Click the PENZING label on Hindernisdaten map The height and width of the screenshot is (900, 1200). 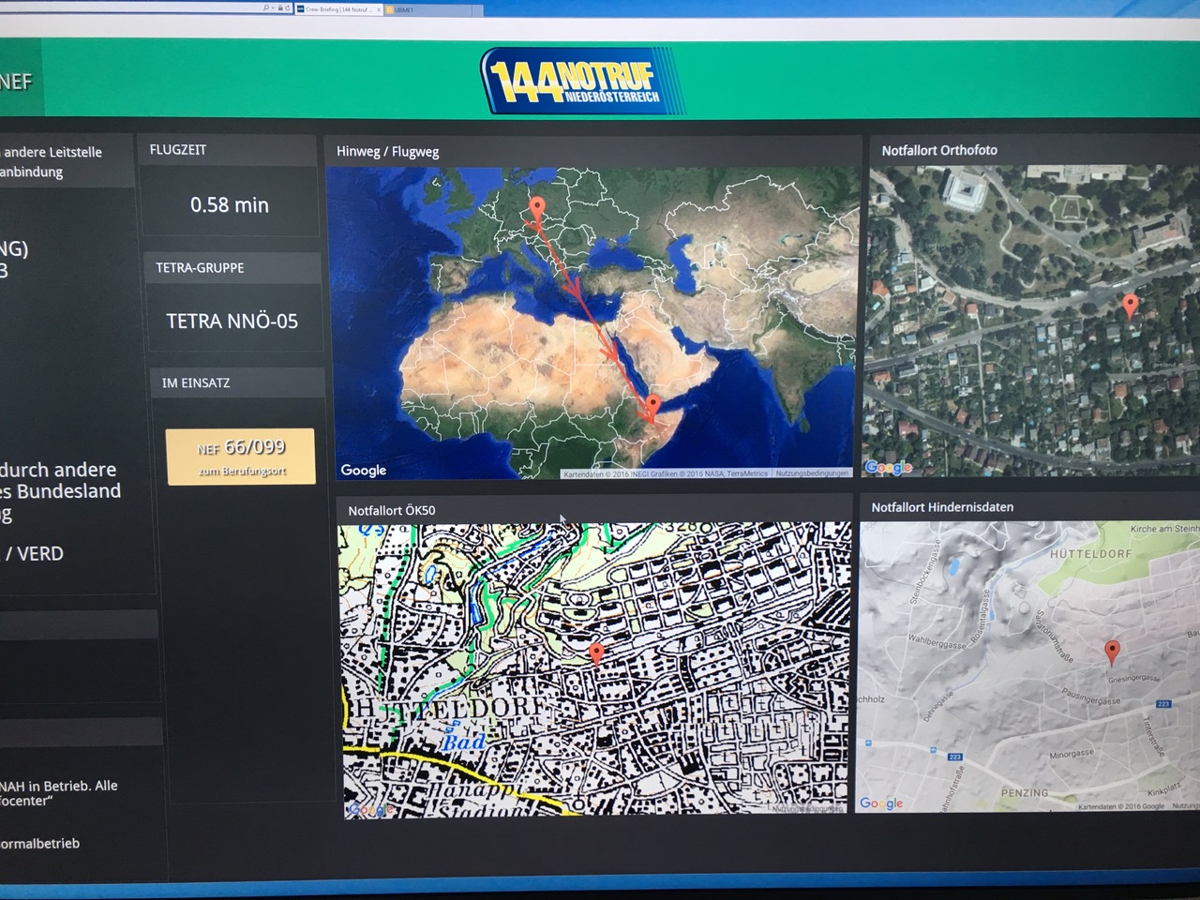click(x=1024, y=792)
